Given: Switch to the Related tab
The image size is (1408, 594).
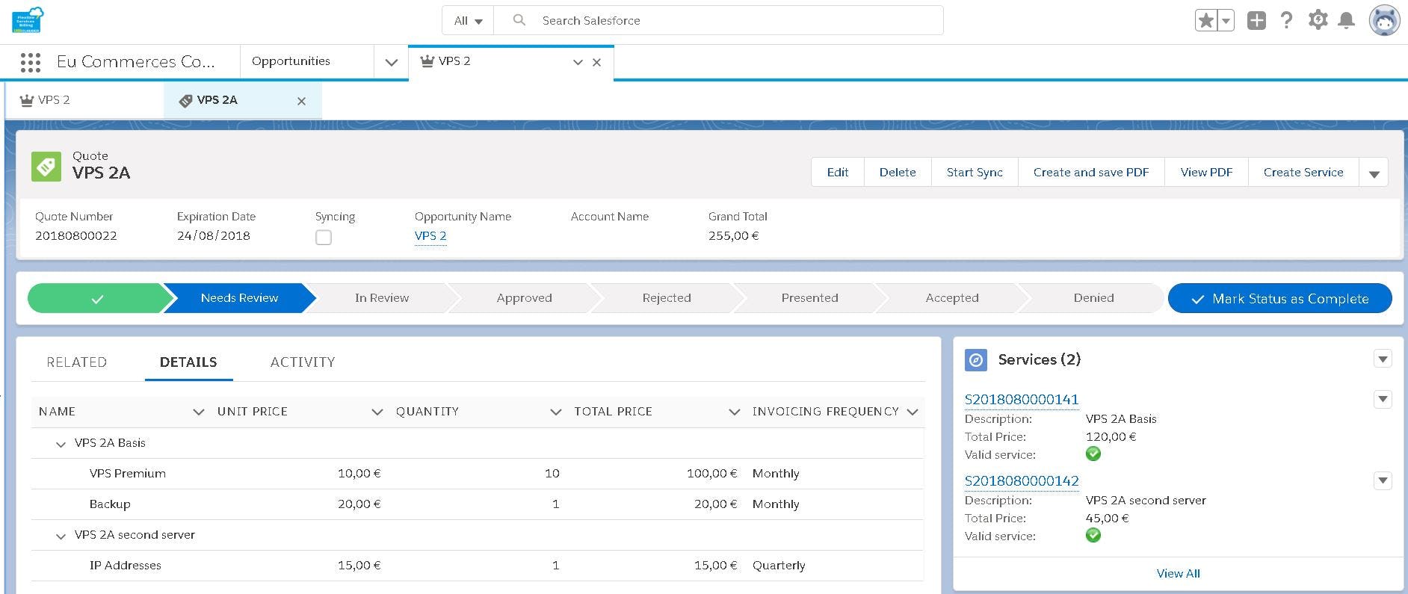Looking at the screenshot, I should pyautogui.click(x=76, y=362).
